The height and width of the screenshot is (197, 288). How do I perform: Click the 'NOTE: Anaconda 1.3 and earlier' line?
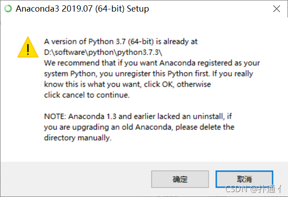click(x=138, y=116)
